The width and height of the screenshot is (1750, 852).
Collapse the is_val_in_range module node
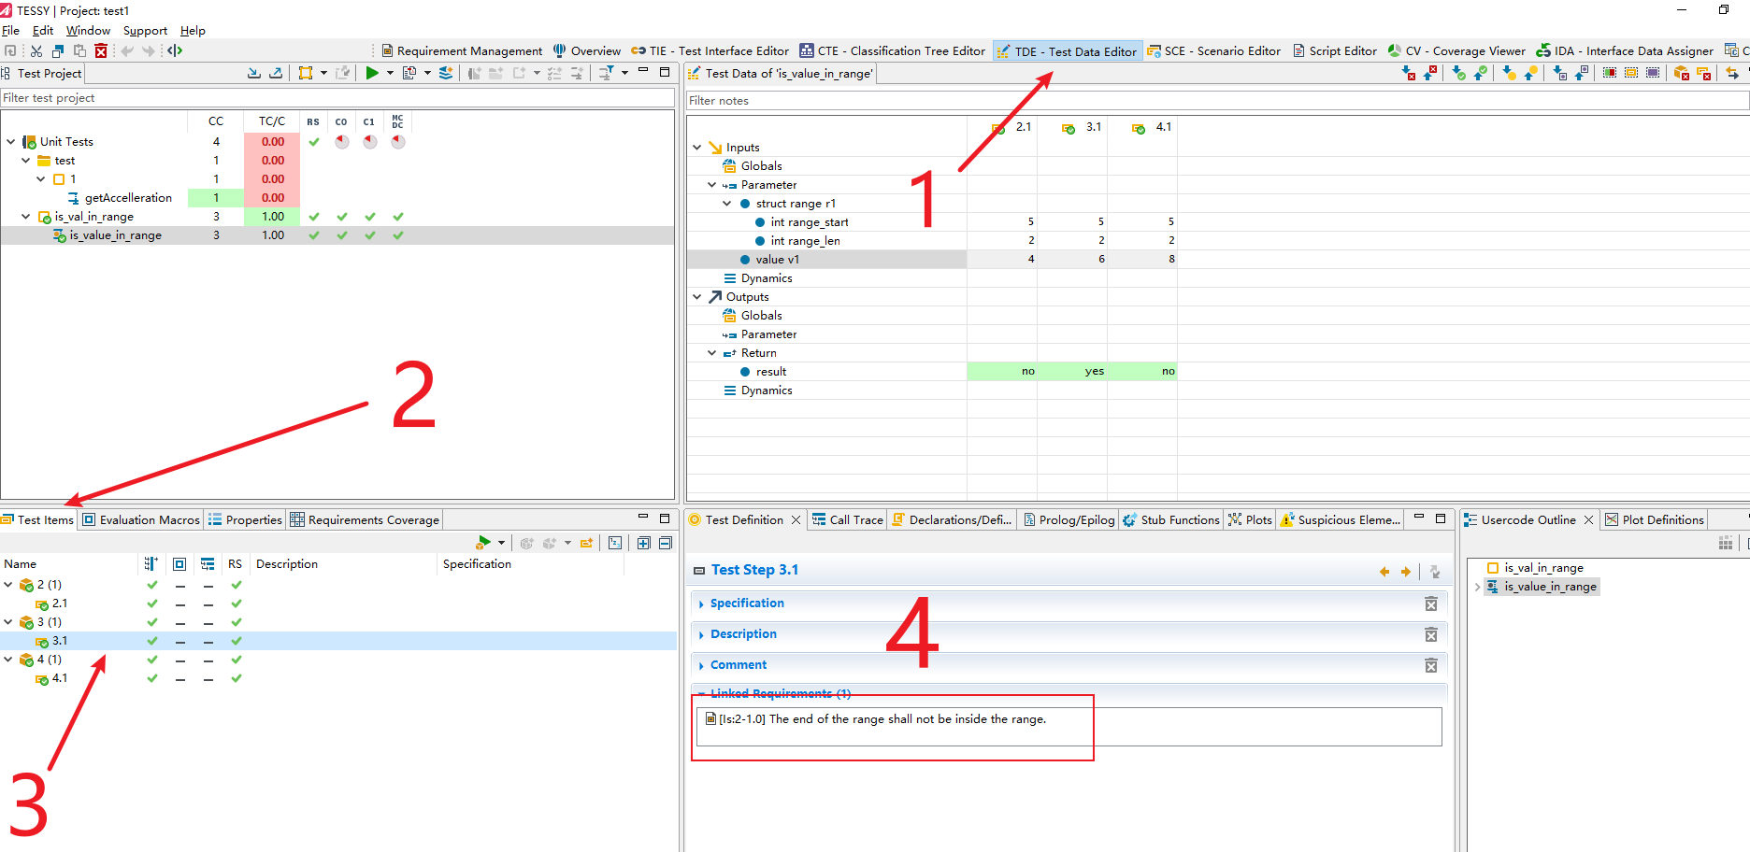point(26,217)
